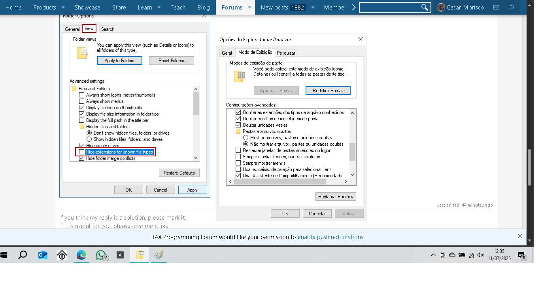
Task: Open the Store page
Action: (119, 8)
